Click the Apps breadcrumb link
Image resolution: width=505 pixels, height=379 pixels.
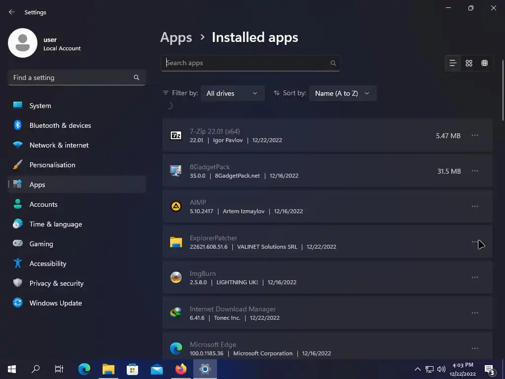point(176,38)
